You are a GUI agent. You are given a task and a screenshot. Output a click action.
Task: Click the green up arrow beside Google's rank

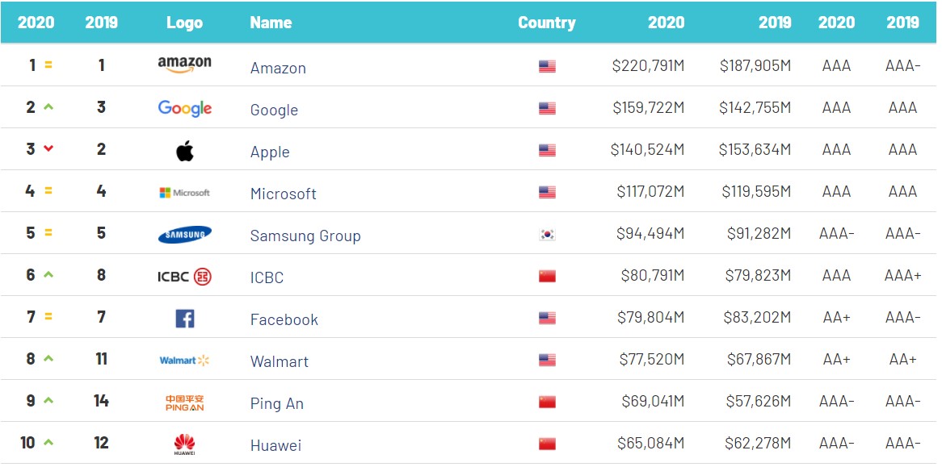48,107
